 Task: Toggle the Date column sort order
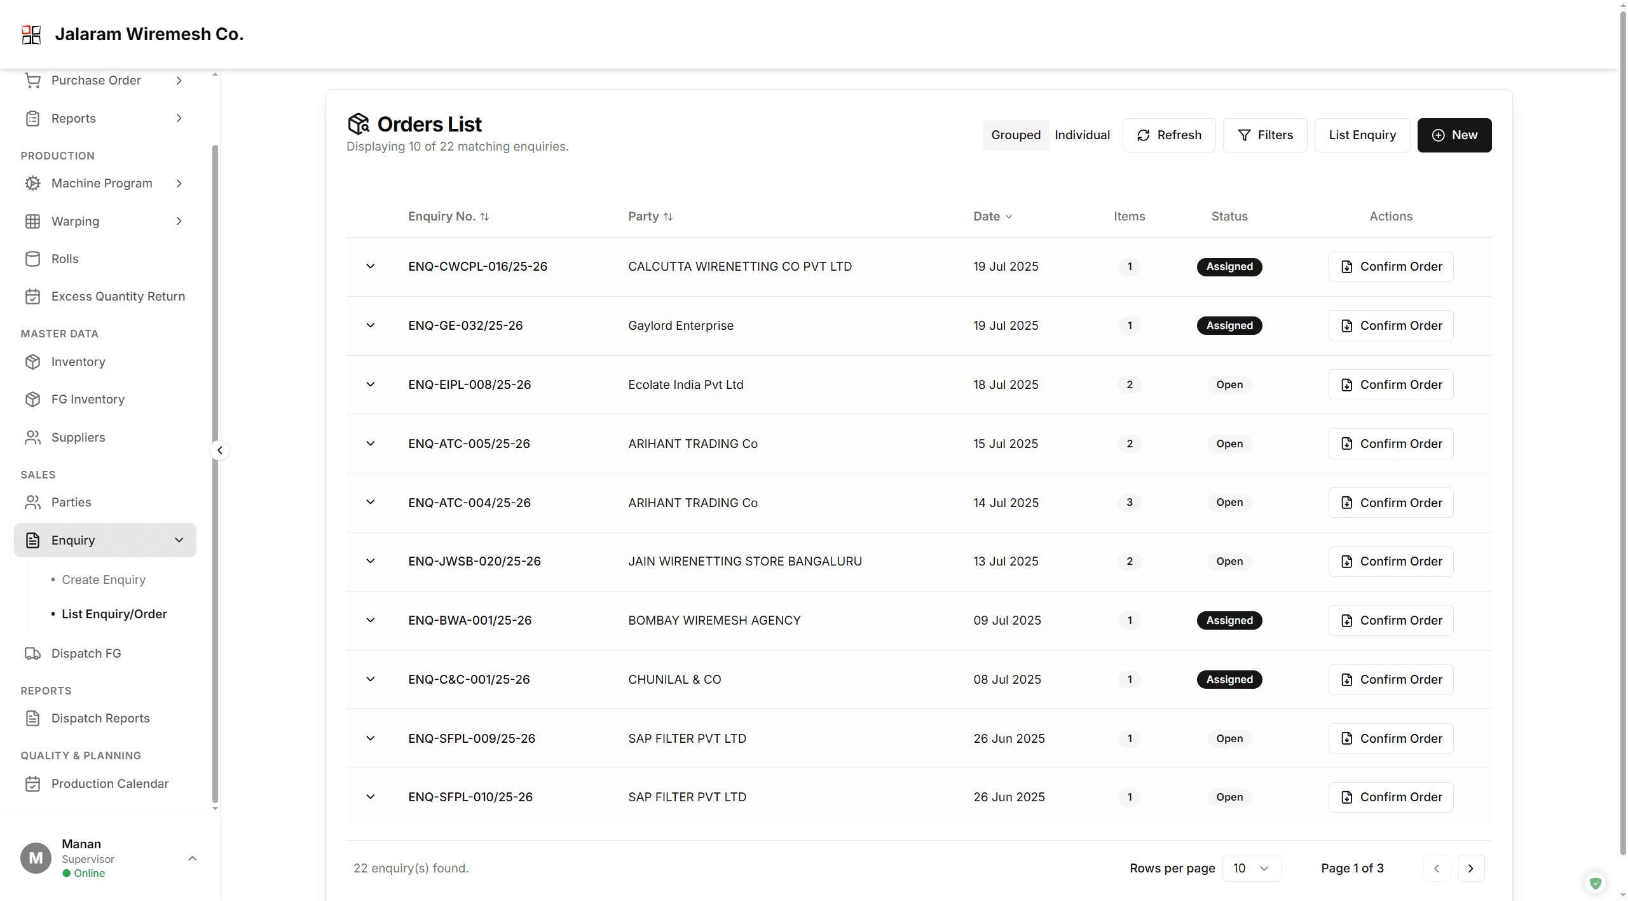point(993,216)
